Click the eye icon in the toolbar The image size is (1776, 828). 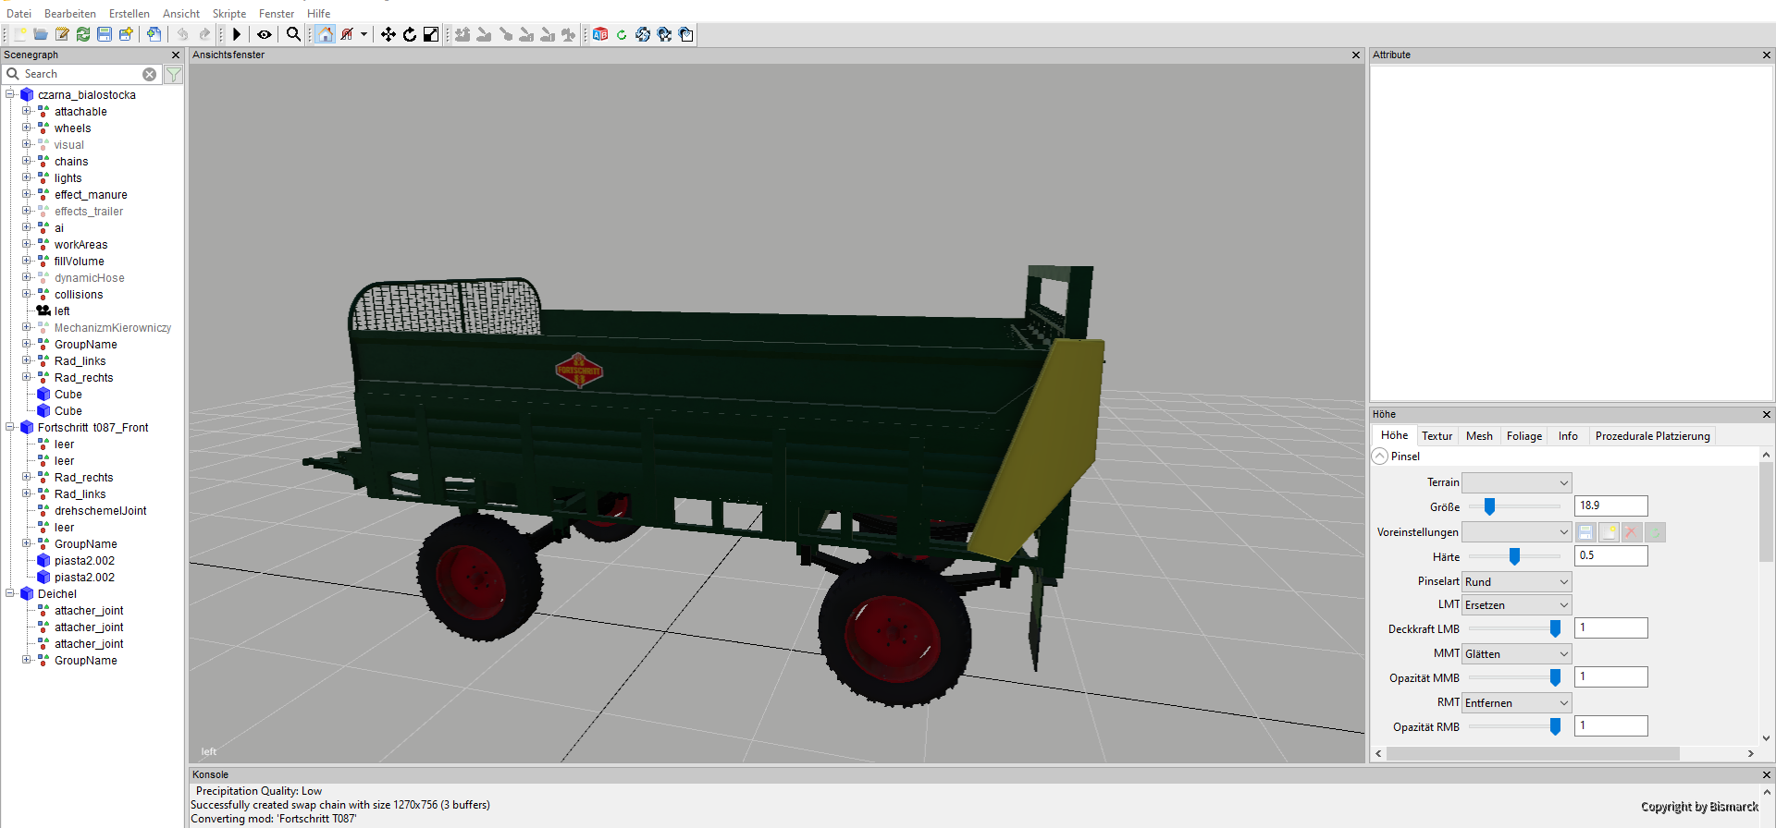pos(265,34)
